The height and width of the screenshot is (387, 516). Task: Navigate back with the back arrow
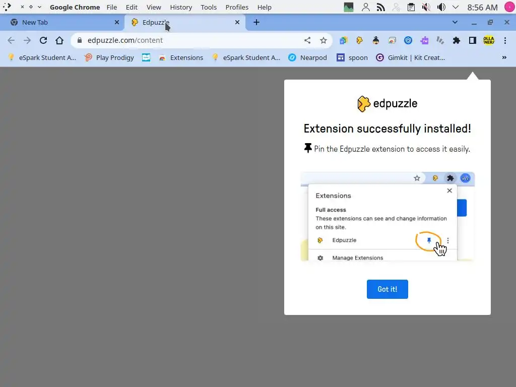[x=11, y=40]
